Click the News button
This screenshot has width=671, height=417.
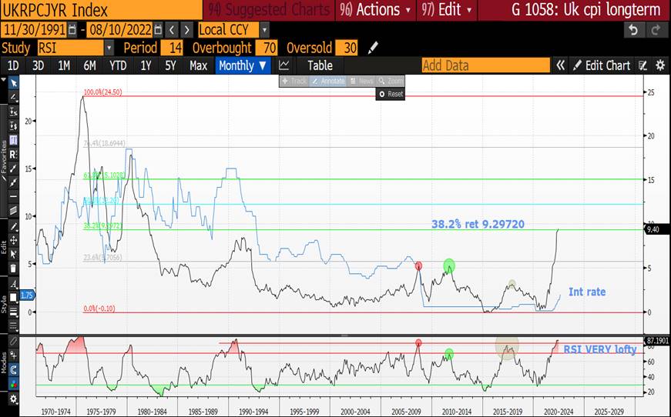tap(361, 81)
